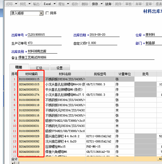162x164 pixels.
Task: Select the 明细 tab
Action: [x=19, y=67]
